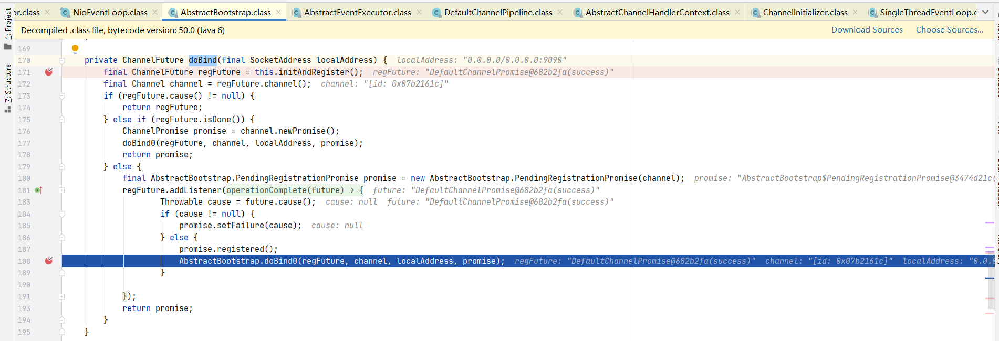The image size is (999, 341).
Task: Show the hidden editor tabs dropdown
Action: tap(985, 12)
